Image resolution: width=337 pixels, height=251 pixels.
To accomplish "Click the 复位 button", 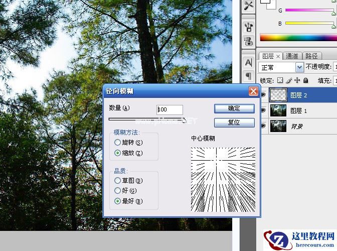I will tap(234, 122).
